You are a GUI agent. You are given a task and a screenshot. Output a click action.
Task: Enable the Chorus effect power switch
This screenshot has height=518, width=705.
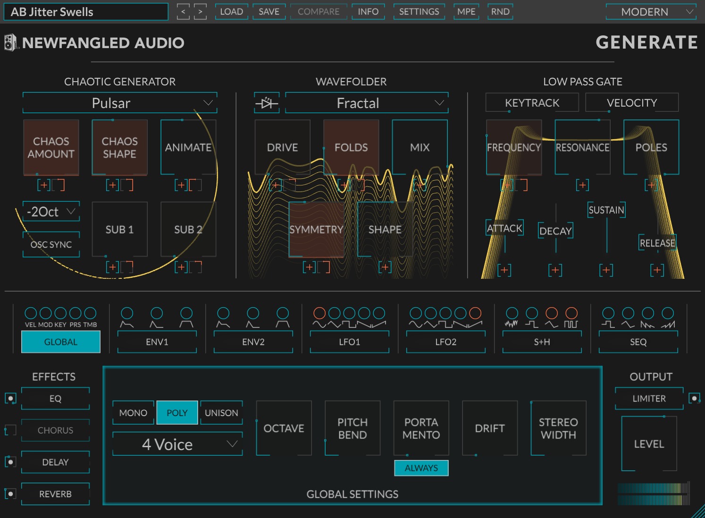[10, 430]
